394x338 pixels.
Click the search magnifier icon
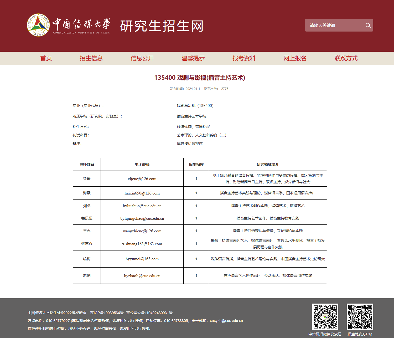point(368,25)
